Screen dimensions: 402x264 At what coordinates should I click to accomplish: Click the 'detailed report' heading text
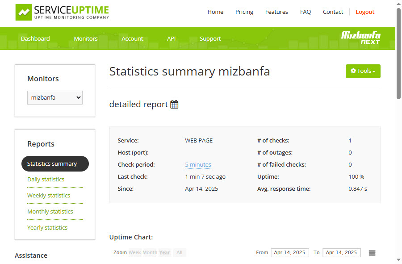coord(139,105)
